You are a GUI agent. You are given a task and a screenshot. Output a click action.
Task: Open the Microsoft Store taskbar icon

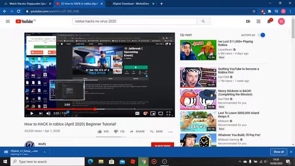112,162
